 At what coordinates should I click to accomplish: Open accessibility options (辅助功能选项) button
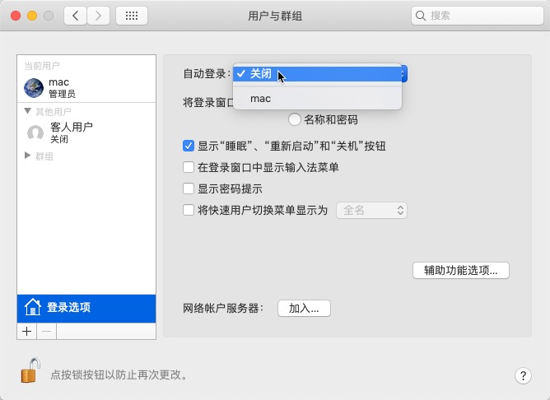[x=460, y=270]
